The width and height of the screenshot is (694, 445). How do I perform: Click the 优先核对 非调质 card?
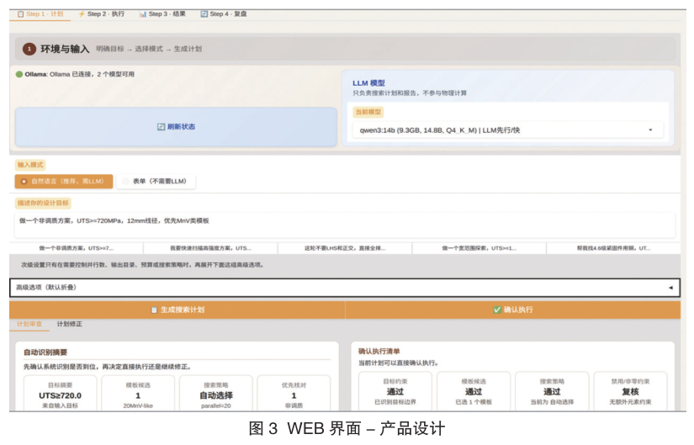(x=294, y=393)
